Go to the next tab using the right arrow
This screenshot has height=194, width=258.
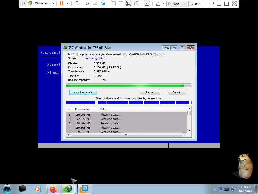(x=214, y=3)
